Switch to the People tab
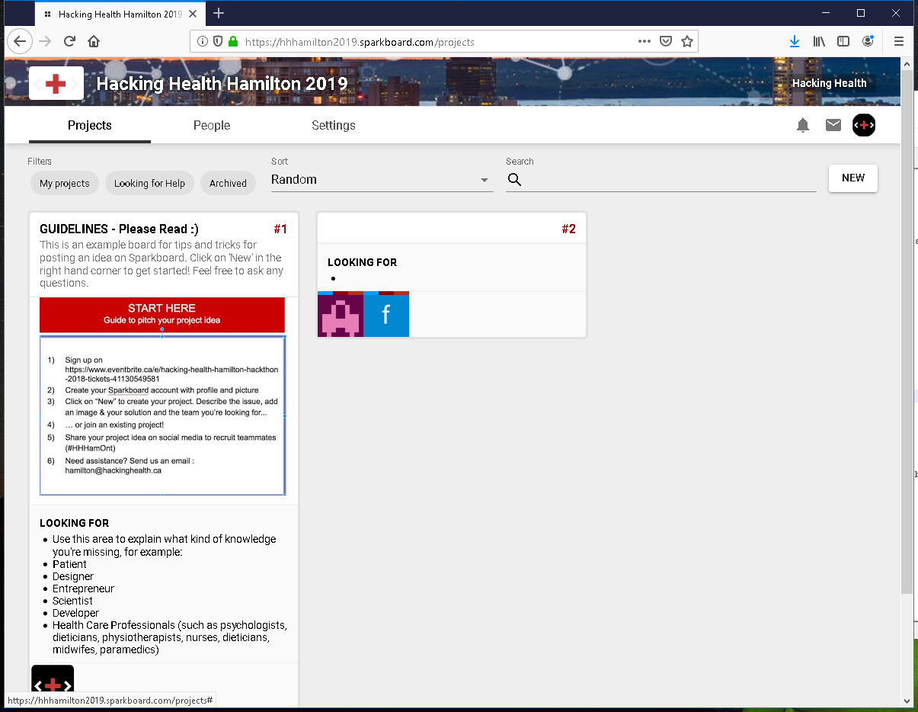The width and height of the screenshot is (918, 712). tap(212, 125)
